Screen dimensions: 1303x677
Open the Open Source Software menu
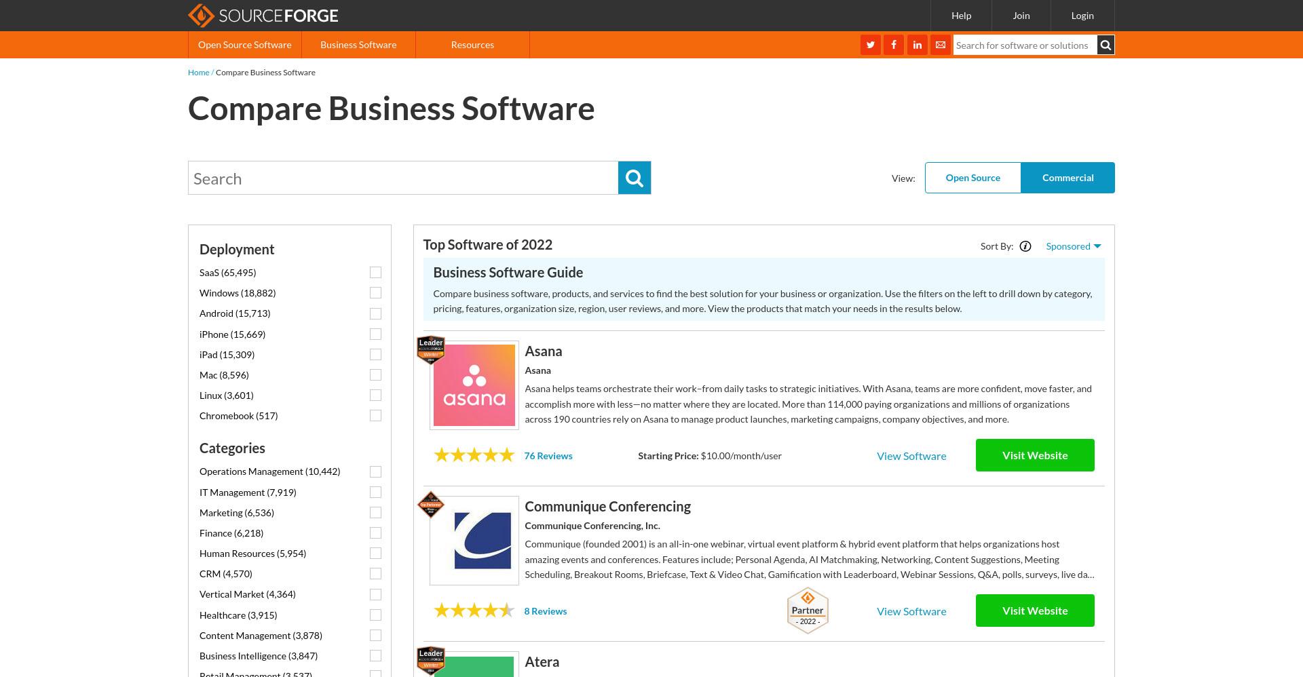(x=245, y=45)
